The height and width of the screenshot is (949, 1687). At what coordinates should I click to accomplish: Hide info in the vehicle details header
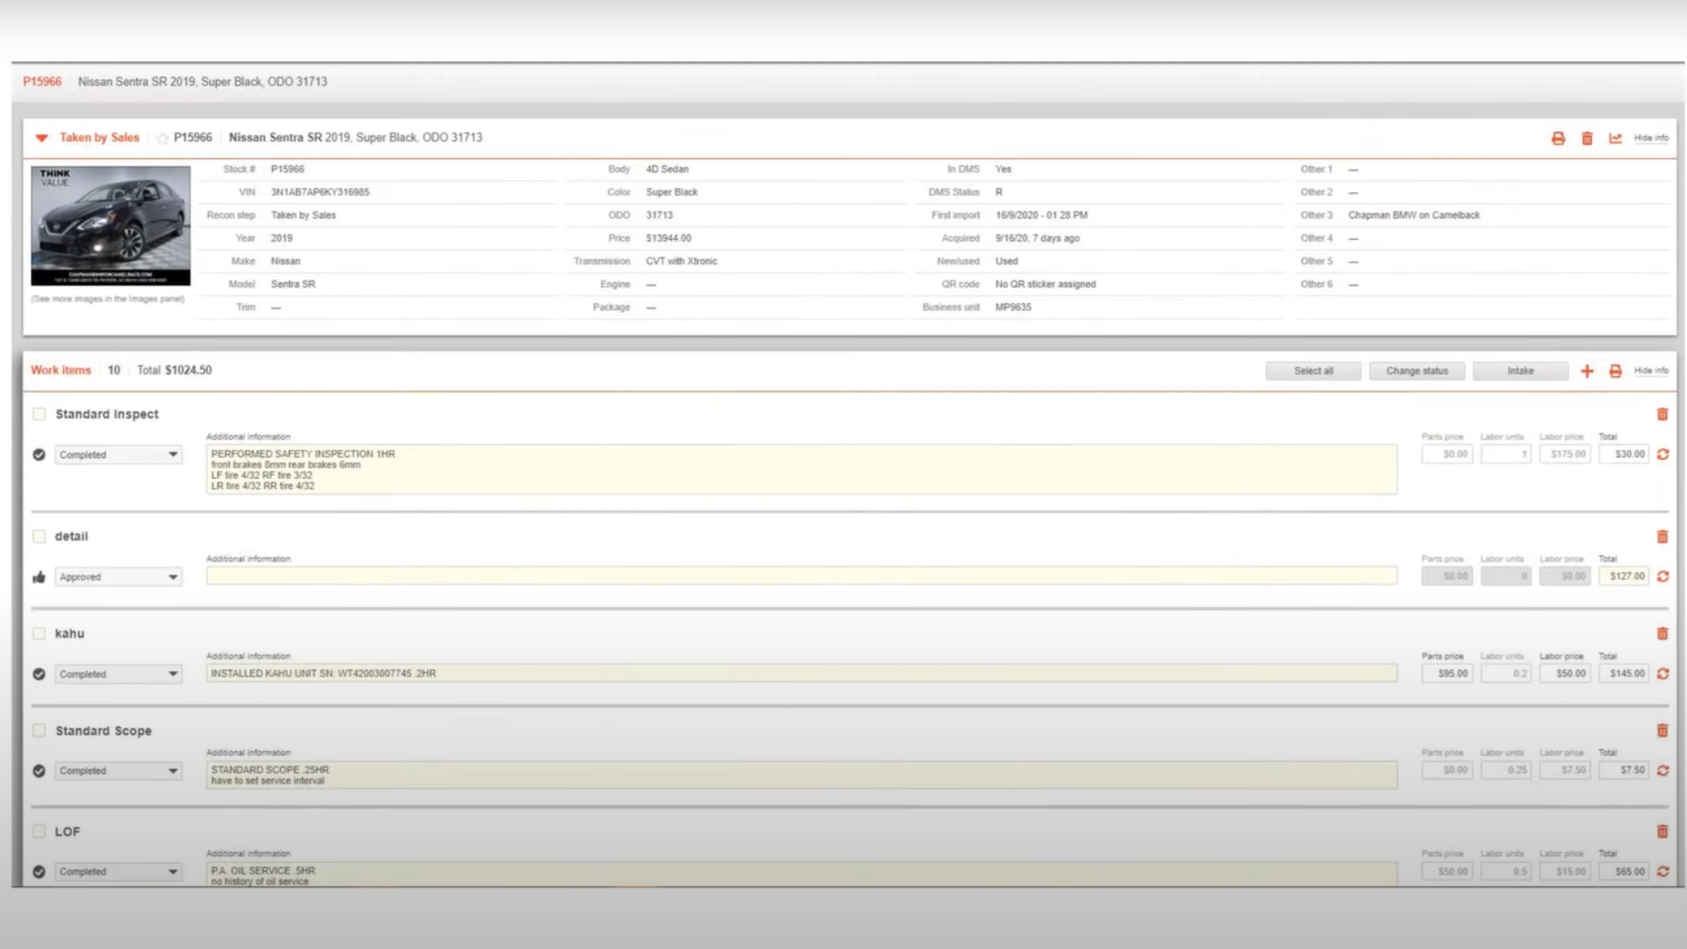[1651, 138]
